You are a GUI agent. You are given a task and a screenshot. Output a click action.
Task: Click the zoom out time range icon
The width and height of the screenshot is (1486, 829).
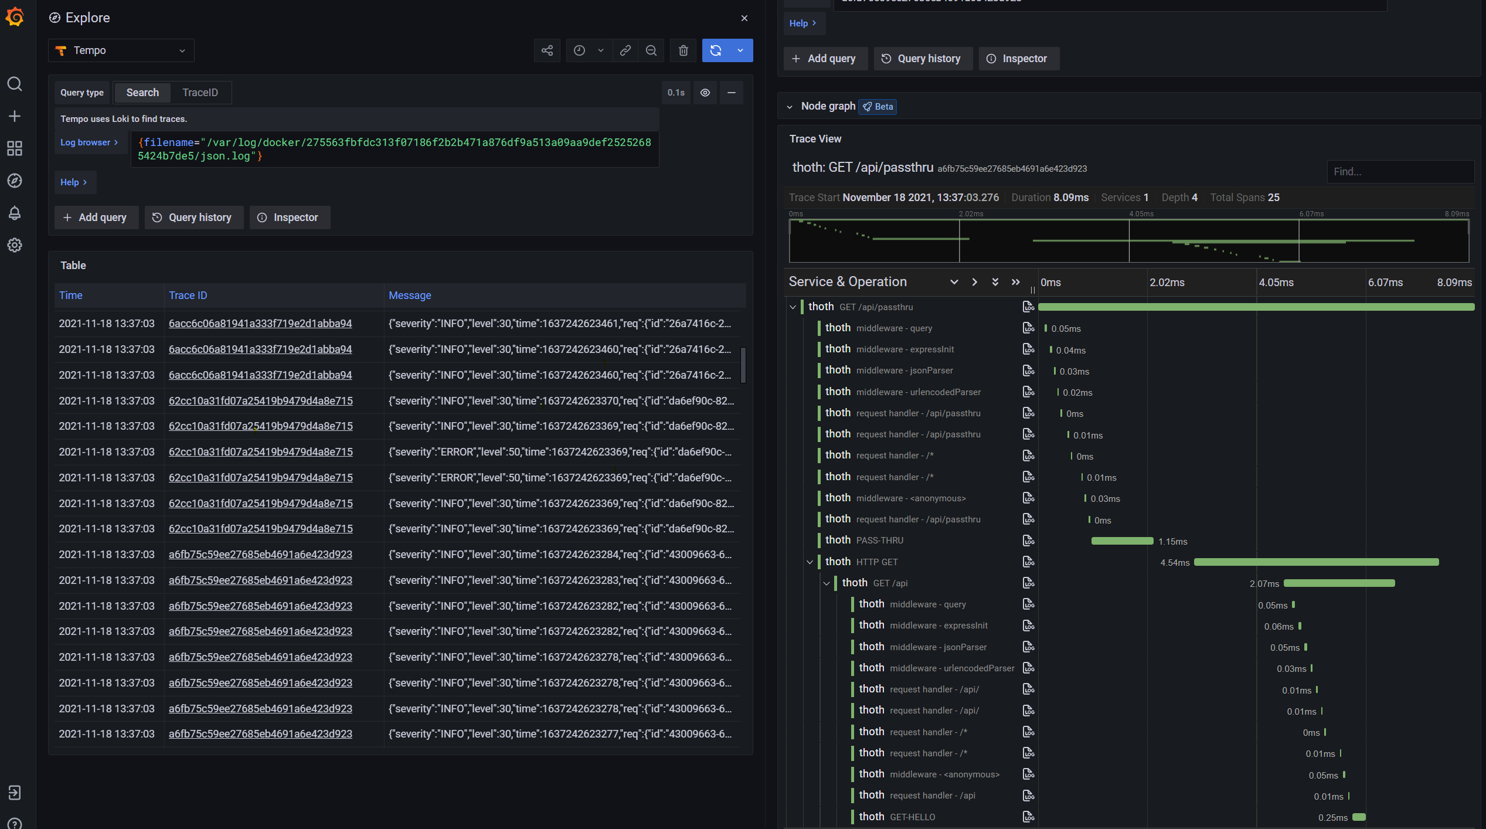click(x=651, y=50)
